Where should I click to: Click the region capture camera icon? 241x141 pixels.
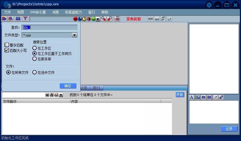tap(209, 97)
